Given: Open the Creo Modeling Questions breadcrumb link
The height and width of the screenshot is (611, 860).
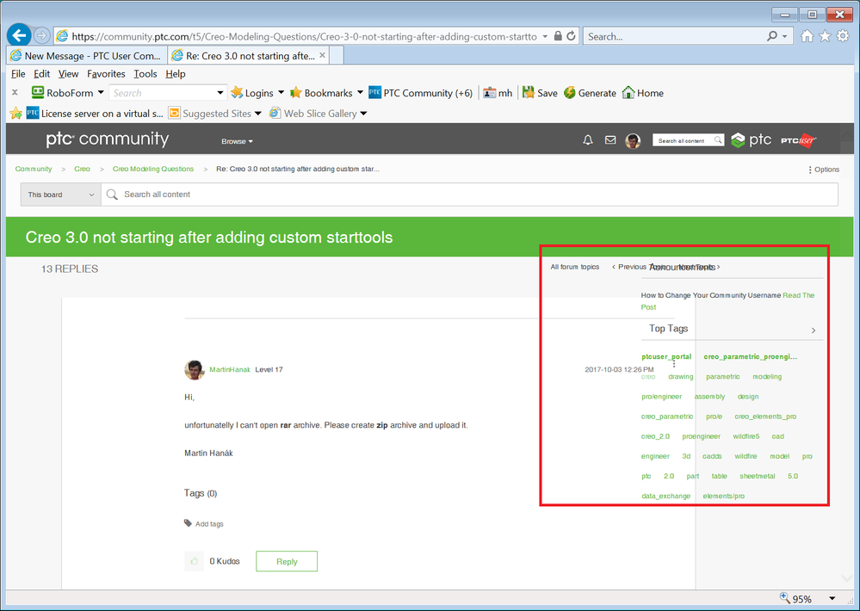Looking at the screenshot, I should pyautogui.click(x=153, y=169).
